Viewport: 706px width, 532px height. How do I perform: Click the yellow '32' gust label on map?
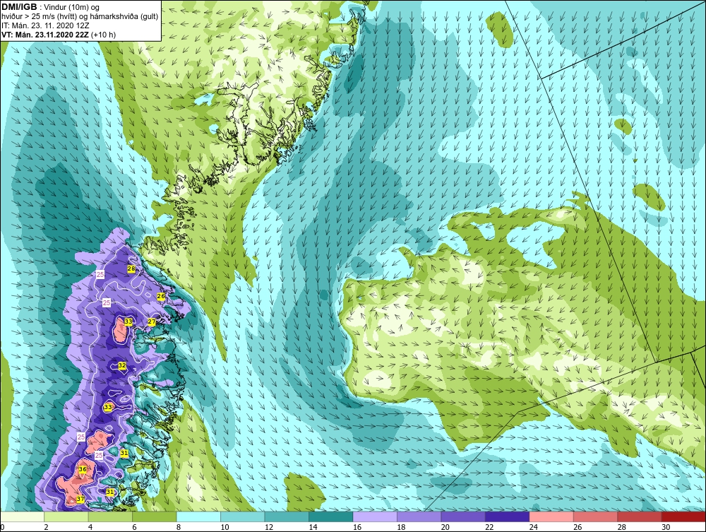point(122,365)
